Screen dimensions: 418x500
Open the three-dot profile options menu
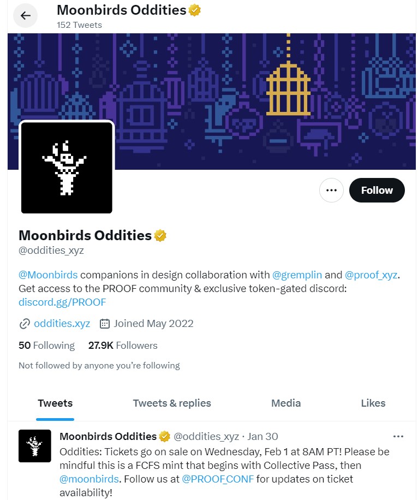click(x=331, y=190)
